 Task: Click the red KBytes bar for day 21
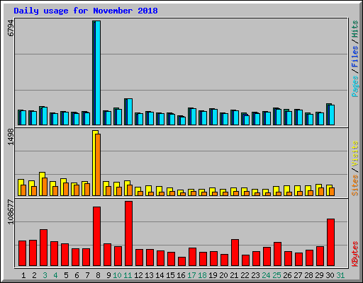[235, 253]
